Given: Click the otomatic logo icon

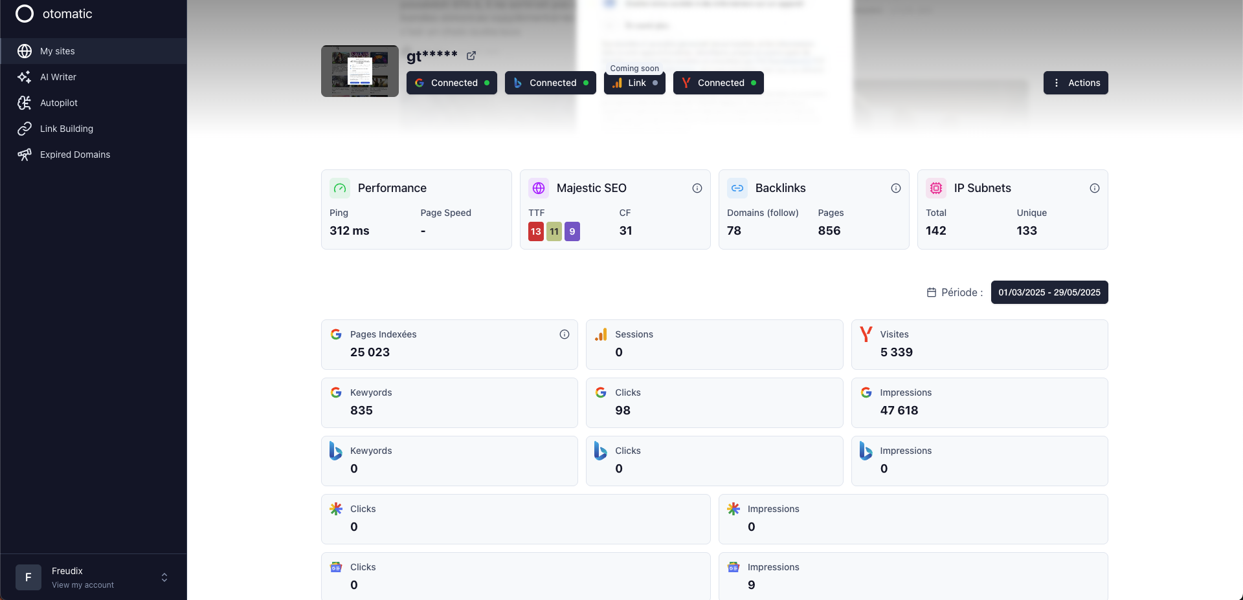Looking at the screenshot, I should click(x=25, y=14).
